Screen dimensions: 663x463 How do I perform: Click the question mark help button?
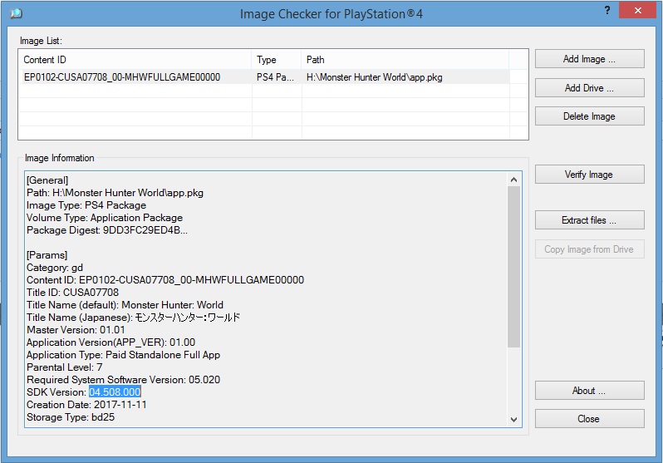click(x=606, y=9)
